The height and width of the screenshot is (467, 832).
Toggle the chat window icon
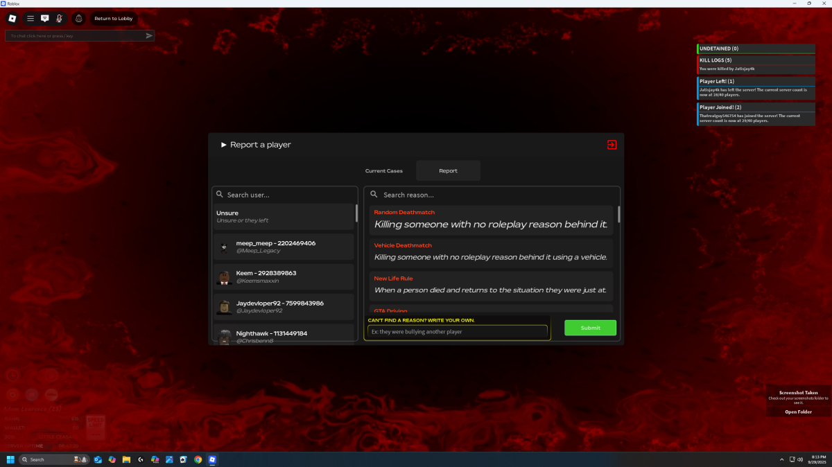45,19
